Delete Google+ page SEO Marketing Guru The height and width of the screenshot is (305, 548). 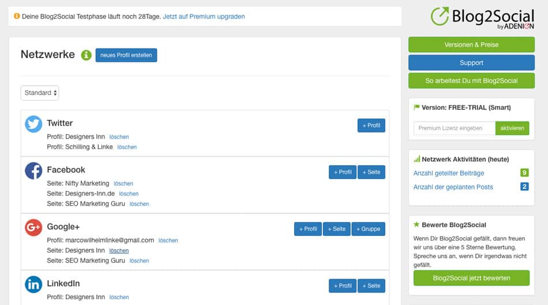(139, 261)
